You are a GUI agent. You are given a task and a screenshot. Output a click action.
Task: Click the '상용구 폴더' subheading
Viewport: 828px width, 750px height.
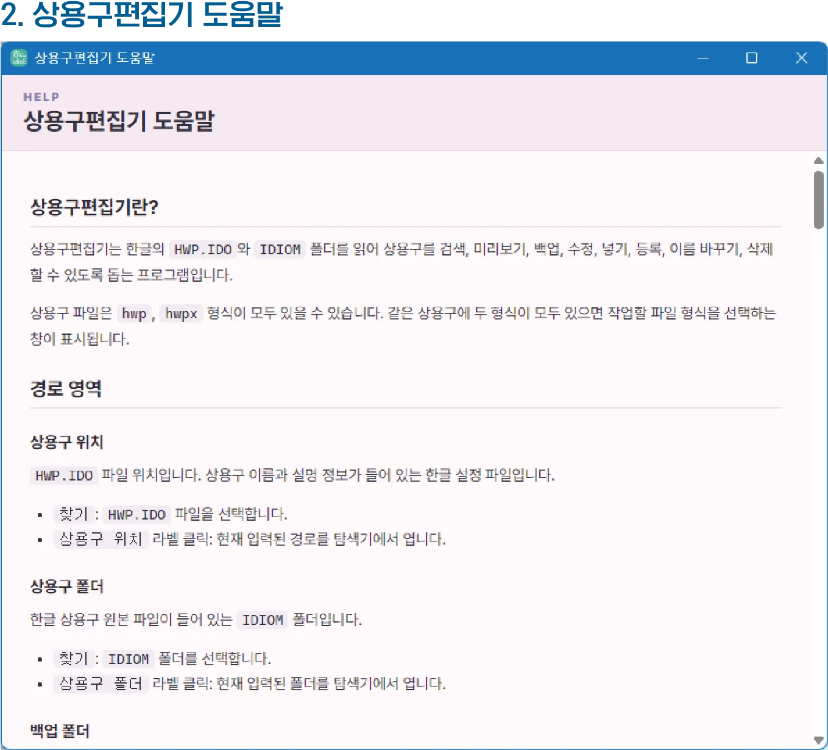pos(67,586)
